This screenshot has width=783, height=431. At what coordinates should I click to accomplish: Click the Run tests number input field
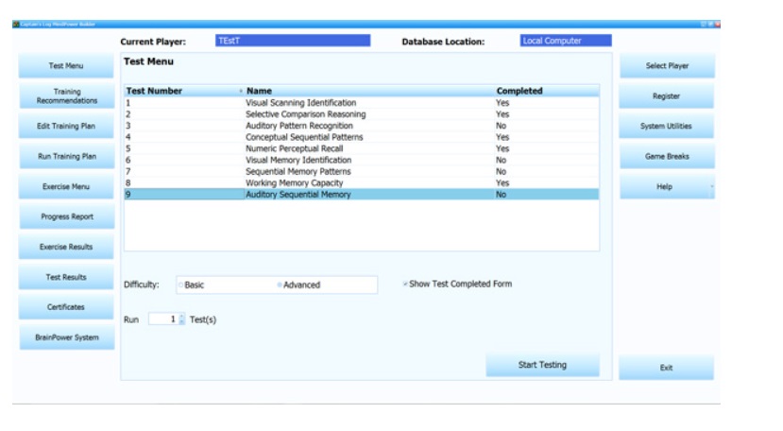[x=162, y=319]
